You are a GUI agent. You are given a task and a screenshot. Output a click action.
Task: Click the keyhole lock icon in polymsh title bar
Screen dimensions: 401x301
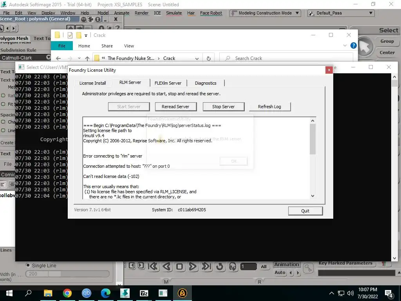click(98, 19)
